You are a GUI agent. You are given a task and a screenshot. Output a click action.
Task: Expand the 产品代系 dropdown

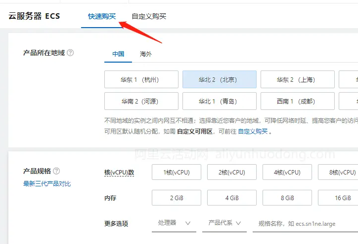pos(224,223)
